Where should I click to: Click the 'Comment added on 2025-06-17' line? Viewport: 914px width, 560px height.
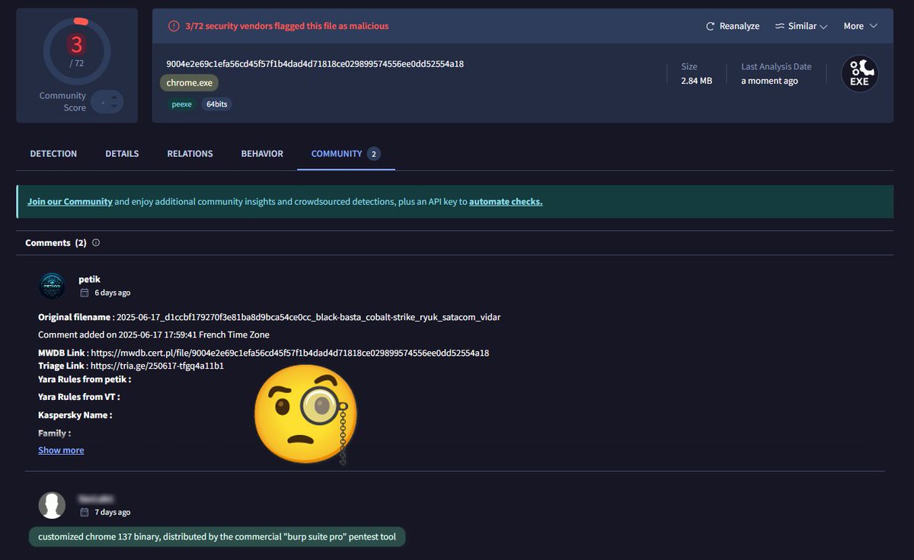pyautogui.click(x=154, y=335)
